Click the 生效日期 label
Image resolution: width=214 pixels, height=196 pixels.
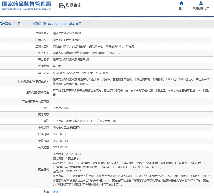coord(43,141)
